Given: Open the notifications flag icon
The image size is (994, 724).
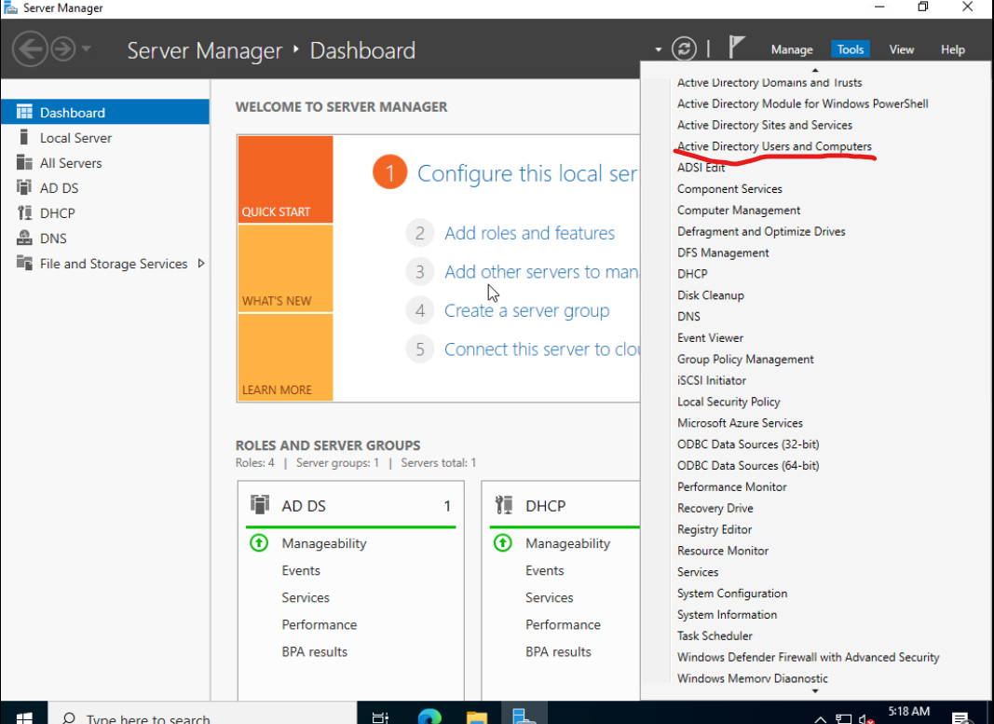Looking at the screenshot, I should pos(736,48).
